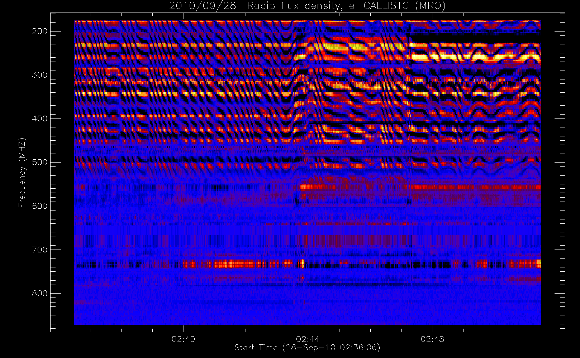Click the 300 frequency tick label

(x=40, y=75)
